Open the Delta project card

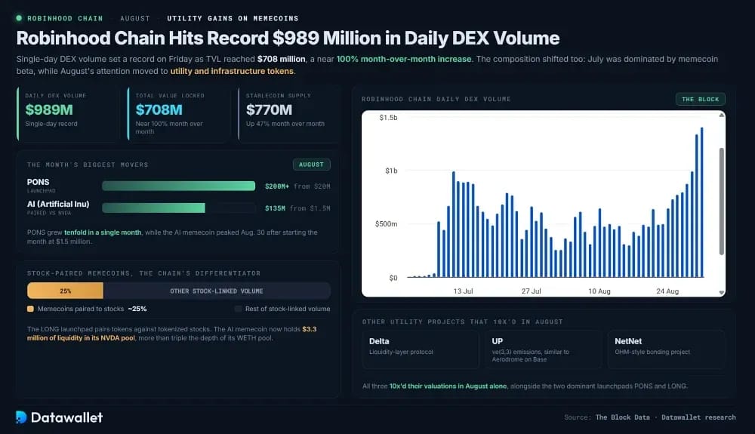[x=421, y=349]
